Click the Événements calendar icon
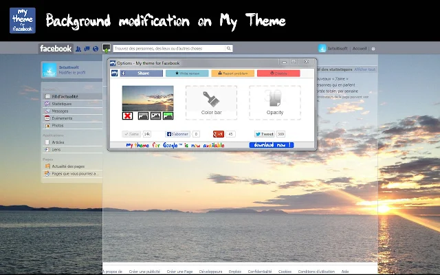The image size is (440, 275). [47, 118]
